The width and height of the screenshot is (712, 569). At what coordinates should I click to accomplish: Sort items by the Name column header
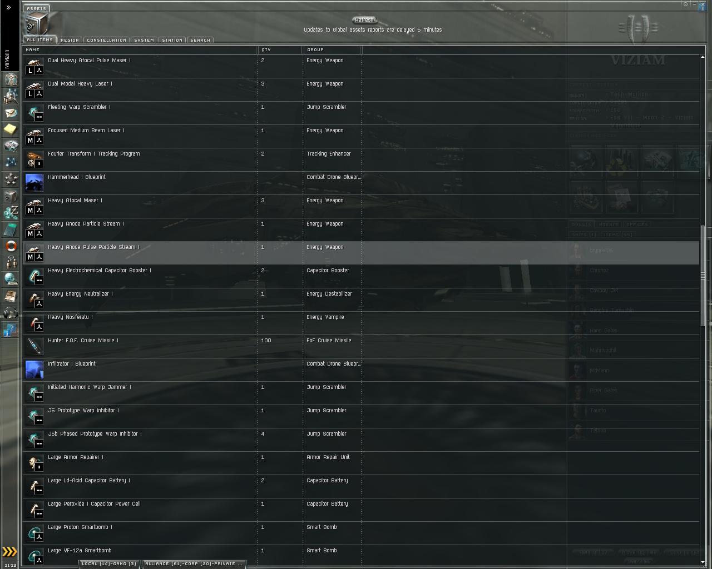139,49
